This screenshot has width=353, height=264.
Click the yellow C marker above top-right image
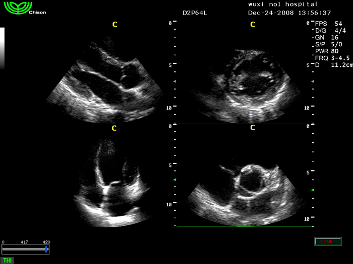pos(253,25)
